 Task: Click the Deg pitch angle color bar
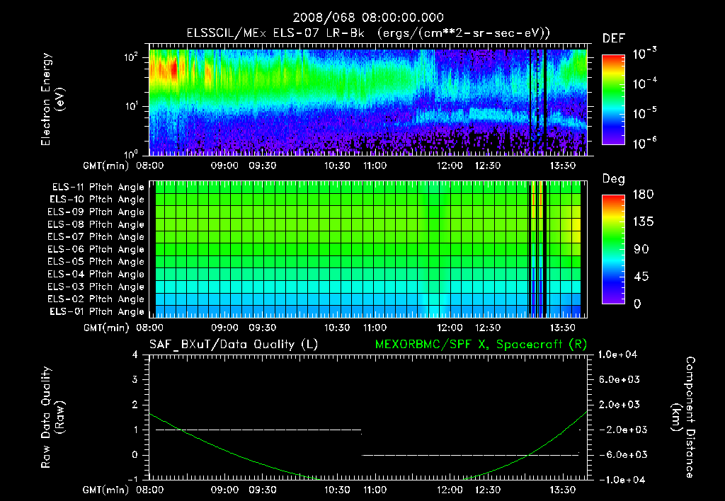[x=613, y=249]
